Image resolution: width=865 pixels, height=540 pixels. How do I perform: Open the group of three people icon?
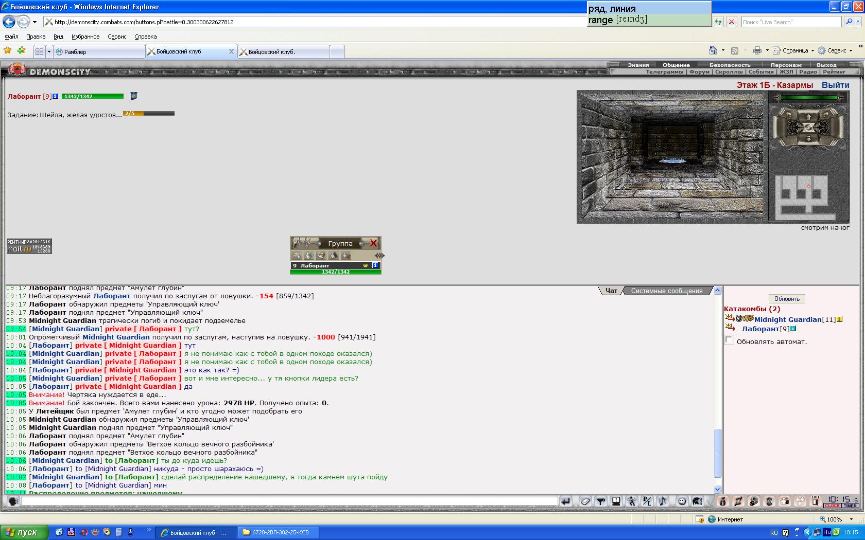800,501
